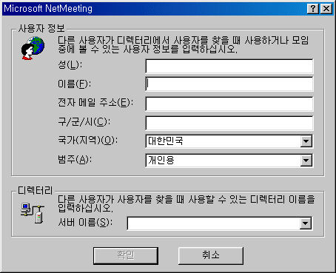Image resolution: width=336 pixels, height=273 pixels.
Task: Click the network server icon in 디렉터리
Action: [x=33, y=213]
